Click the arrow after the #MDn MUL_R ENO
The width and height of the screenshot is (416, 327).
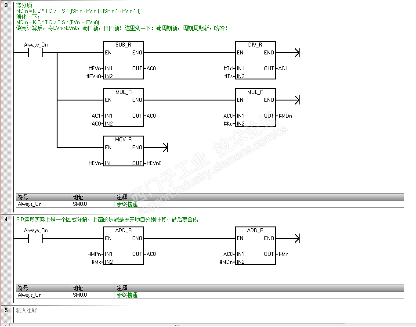tap(297, 100)
